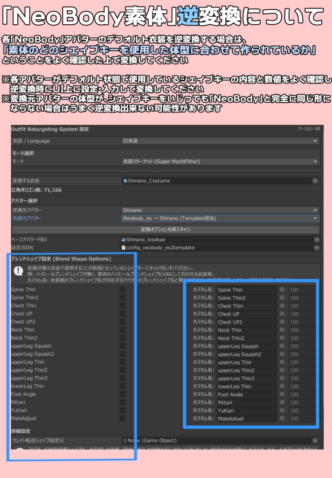Open object picker for None (Game Object) field
Screen dimensions: 332x478
click(x=315, y=441)
